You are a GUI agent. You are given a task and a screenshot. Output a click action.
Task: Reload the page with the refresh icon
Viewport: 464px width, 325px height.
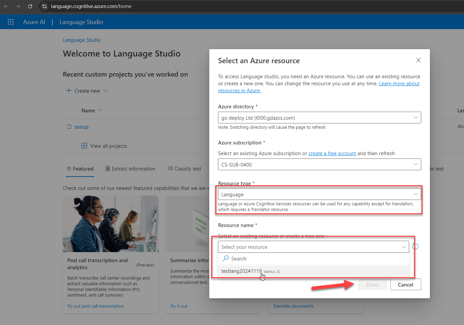pos(30,6)
